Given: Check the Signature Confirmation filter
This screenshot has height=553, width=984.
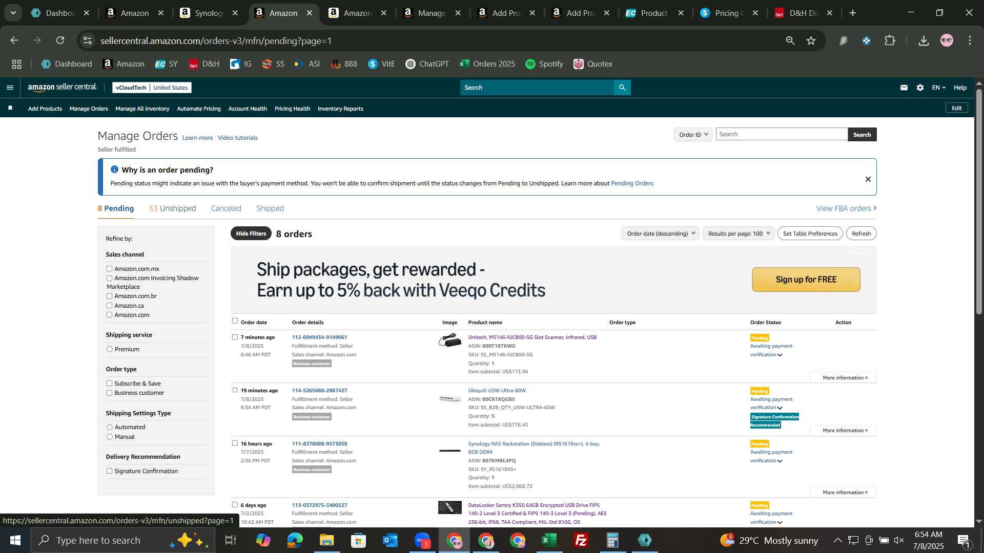Looking at the screenshot, I should 109,471.
